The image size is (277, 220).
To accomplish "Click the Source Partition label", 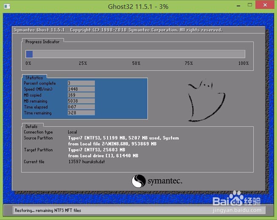I will point(39,138).
